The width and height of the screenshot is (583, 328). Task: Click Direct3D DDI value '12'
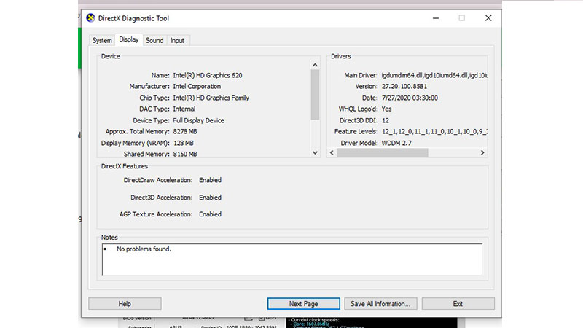386,120
